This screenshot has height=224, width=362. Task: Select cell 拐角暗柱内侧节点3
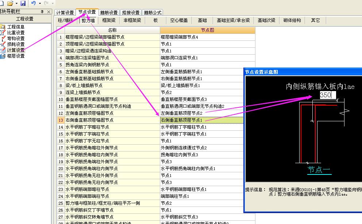[x=202, y=155]
